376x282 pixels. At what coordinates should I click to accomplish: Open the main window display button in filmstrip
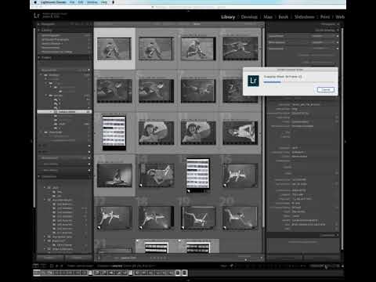pos(36,266)
